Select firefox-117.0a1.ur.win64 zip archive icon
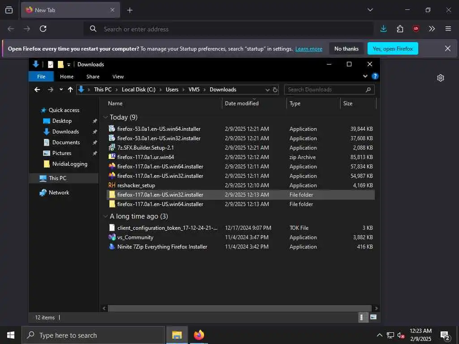The width and height of the screenshot is (459, 344). (x=112, y=157)
